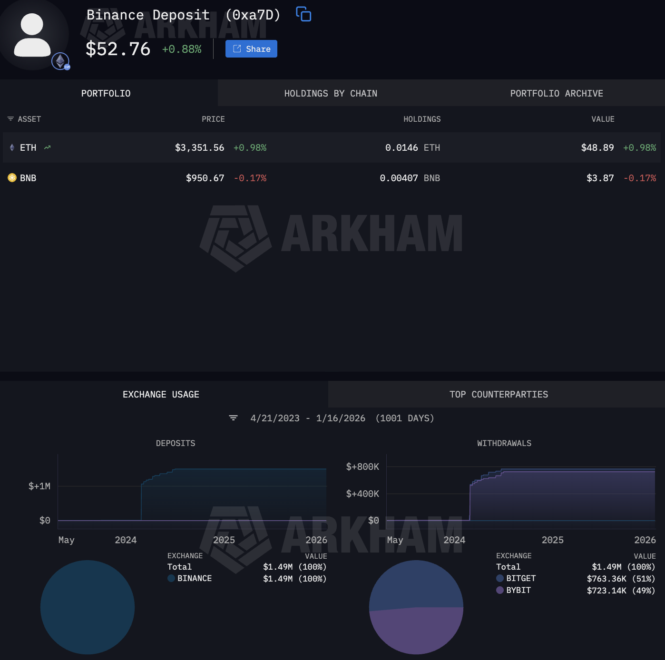This screenshot has height=660, width=665.
Task: Toggle the BYBIT legend dot under withdrawals
Action: point(499,590)
